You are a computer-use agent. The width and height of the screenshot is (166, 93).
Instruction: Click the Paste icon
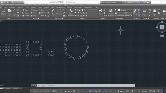[155, 12]
